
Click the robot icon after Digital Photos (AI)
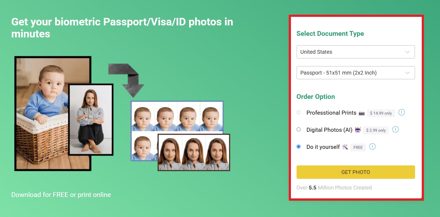click(x=358, y=130)
